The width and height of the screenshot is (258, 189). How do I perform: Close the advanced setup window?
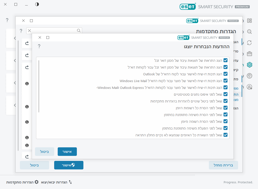[x=23, y=21]
